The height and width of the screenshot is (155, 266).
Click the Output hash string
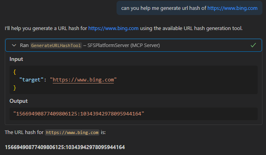click(x=79, y=114)
